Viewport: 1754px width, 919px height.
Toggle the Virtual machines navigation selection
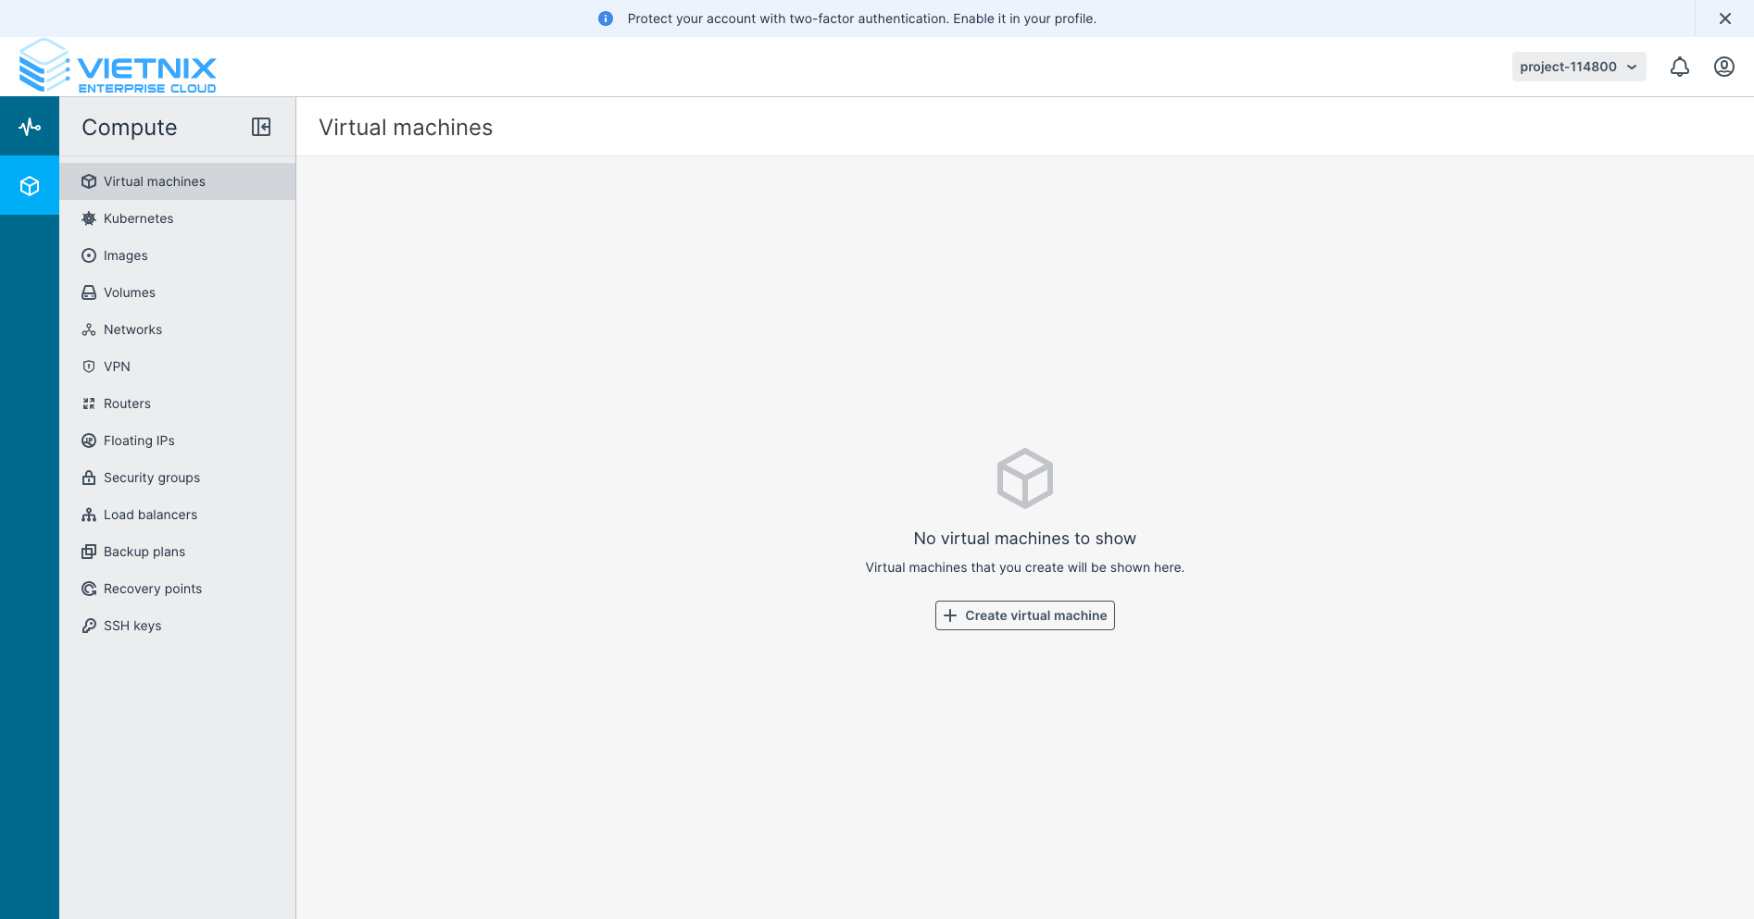[154, 181]
